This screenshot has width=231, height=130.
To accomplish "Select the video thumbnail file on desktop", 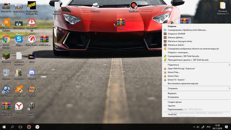I will click(32, 57).
